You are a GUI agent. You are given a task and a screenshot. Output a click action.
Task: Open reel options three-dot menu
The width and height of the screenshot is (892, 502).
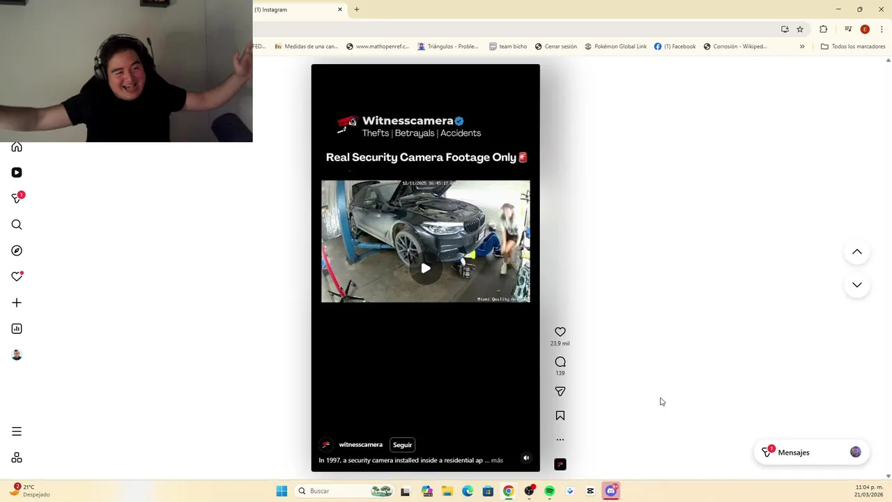point(560,440)
